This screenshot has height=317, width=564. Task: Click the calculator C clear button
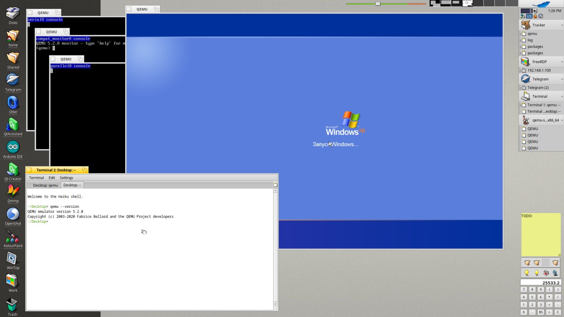(557, 312)
